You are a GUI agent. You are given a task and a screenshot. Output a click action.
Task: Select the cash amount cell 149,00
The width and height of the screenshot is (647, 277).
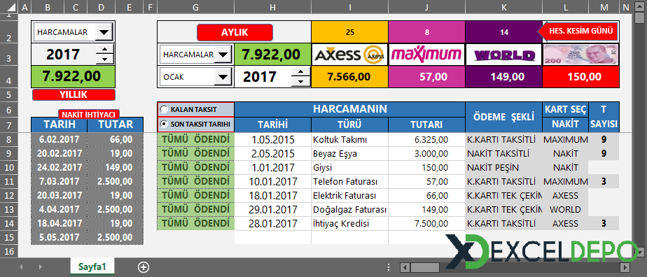[115, 167]
